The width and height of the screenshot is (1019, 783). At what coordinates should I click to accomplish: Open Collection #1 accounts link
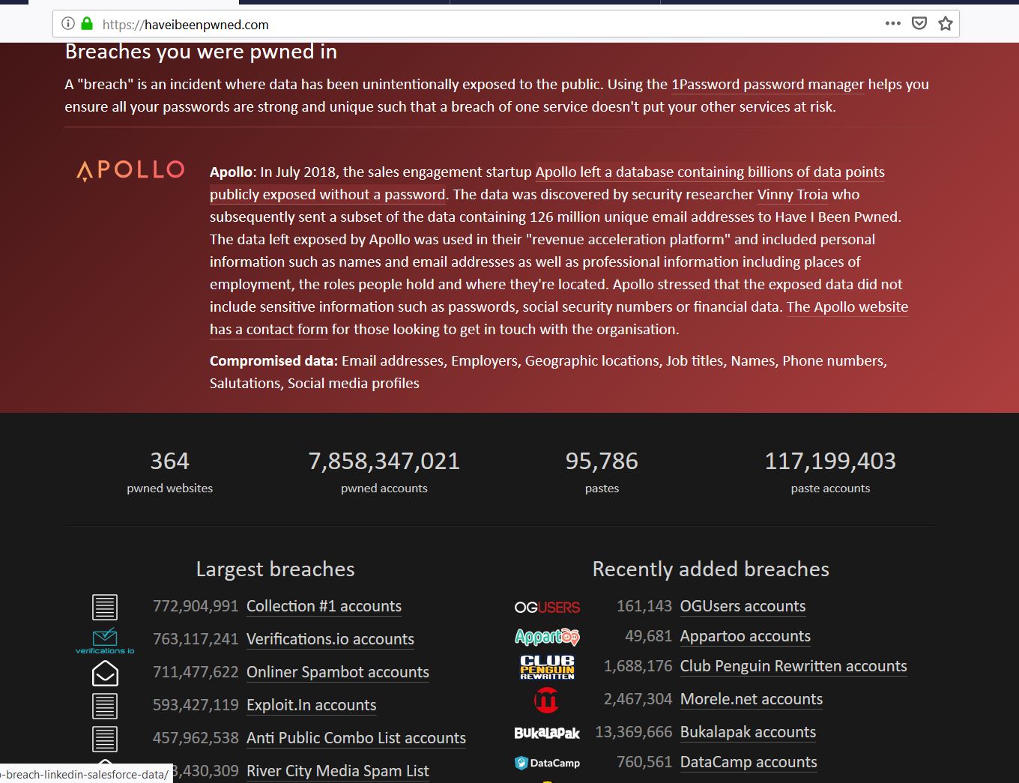[x=324, y=606]
